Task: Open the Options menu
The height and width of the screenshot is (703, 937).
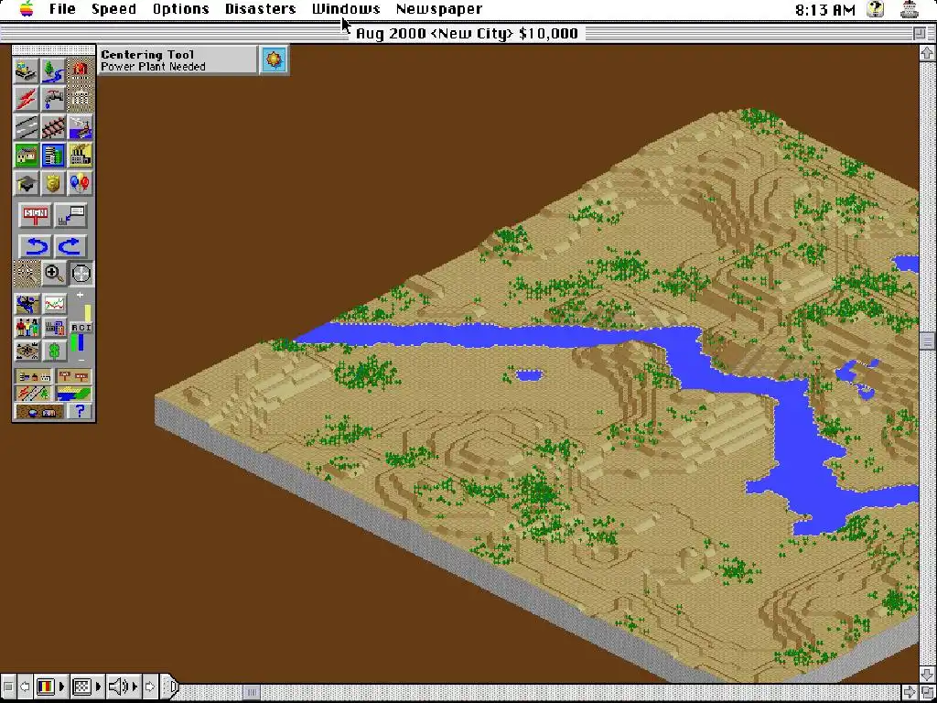Action: (180, 9)
